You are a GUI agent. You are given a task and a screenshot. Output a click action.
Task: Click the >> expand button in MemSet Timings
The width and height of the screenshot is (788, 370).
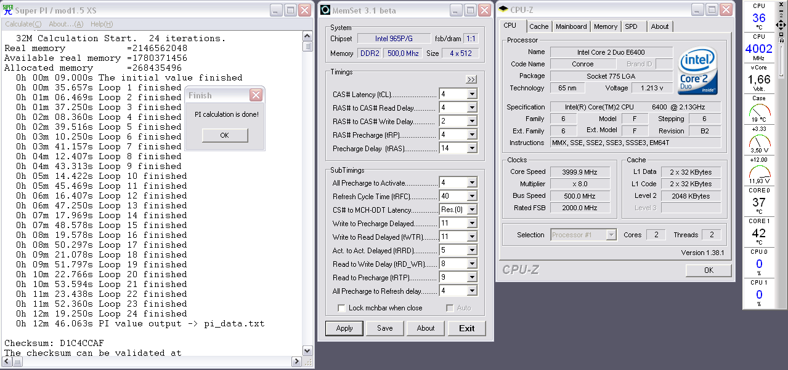point(471,79)
